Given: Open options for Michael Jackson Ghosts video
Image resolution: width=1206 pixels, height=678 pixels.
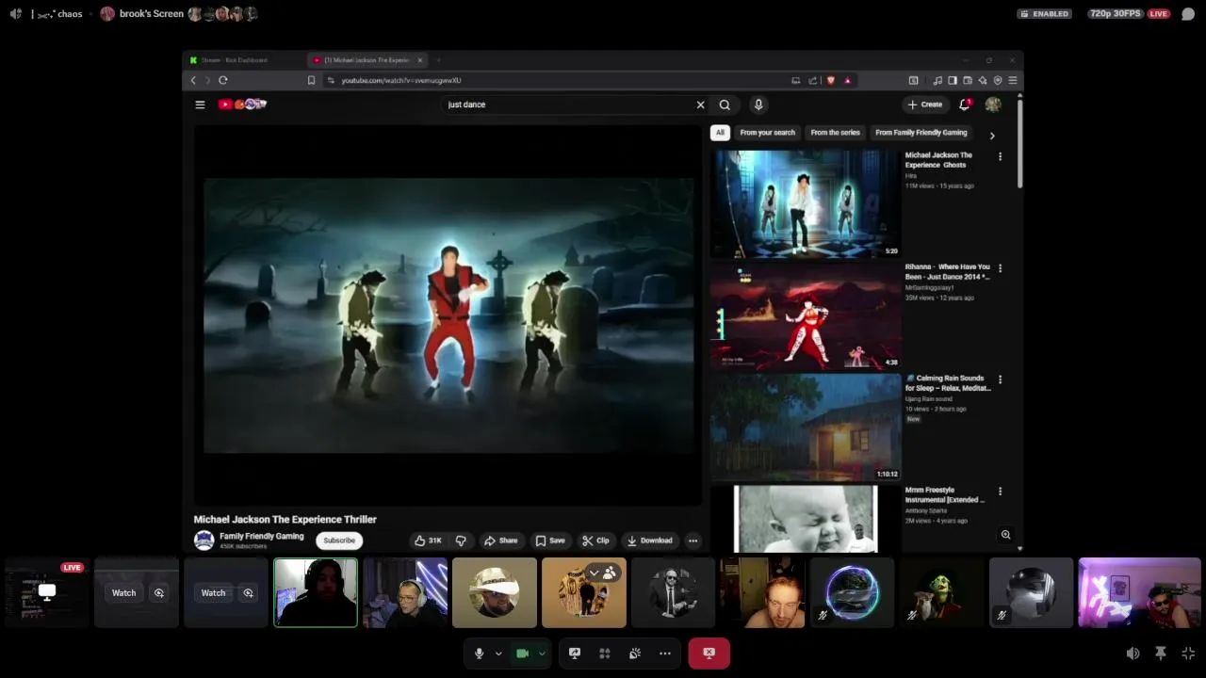Looking at the screenshot, I should [x=1000, y=156].
